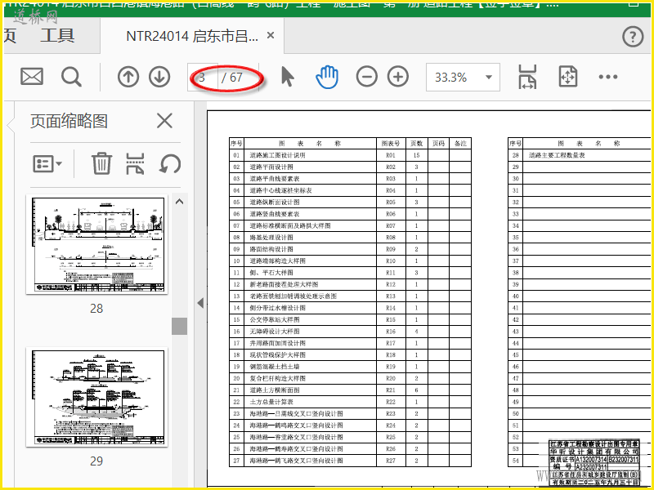
Task: Open thumbnail options list dropdown
Action: pyautogui.click(x=47, y=163)
